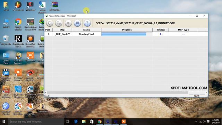Click the port 8 cell
This screenshot has width=222, height=125.
pyautogui.click(x=48, y=34)
